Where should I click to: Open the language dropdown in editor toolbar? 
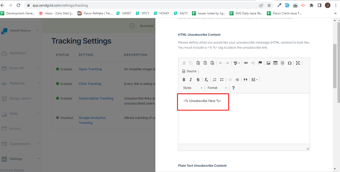coord(255,80)
